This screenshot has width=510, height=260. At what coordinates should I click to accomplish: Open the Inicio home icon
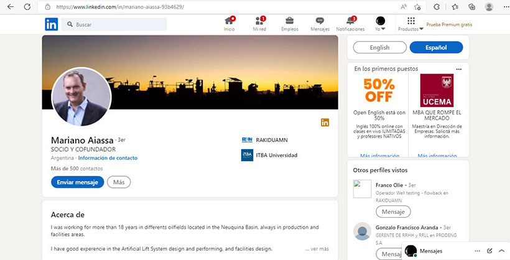pyautogui.click(x=229, y=22)
